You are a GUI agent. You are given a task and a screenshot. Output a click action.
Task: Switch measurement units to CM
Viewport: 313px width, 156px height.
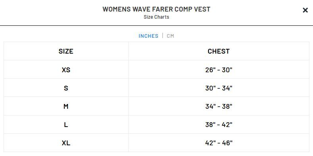tap(170, 36)
